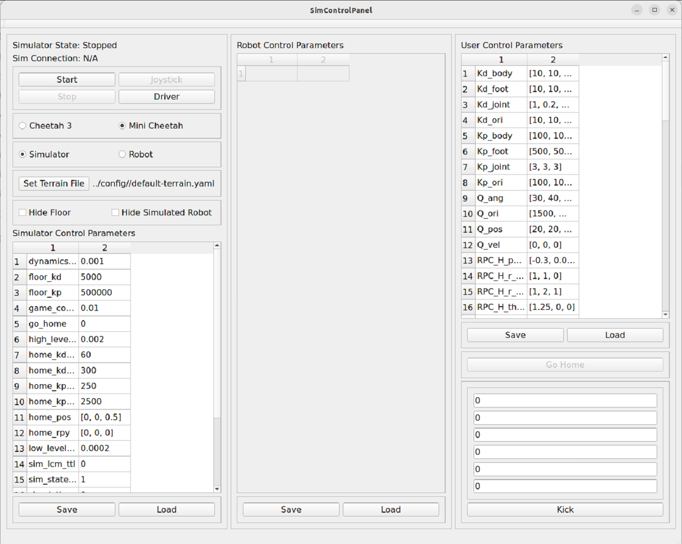Click the user parameters scroll-up arrow
The width and height of the screenshot is (682, 544).
[x=666, y=57]
